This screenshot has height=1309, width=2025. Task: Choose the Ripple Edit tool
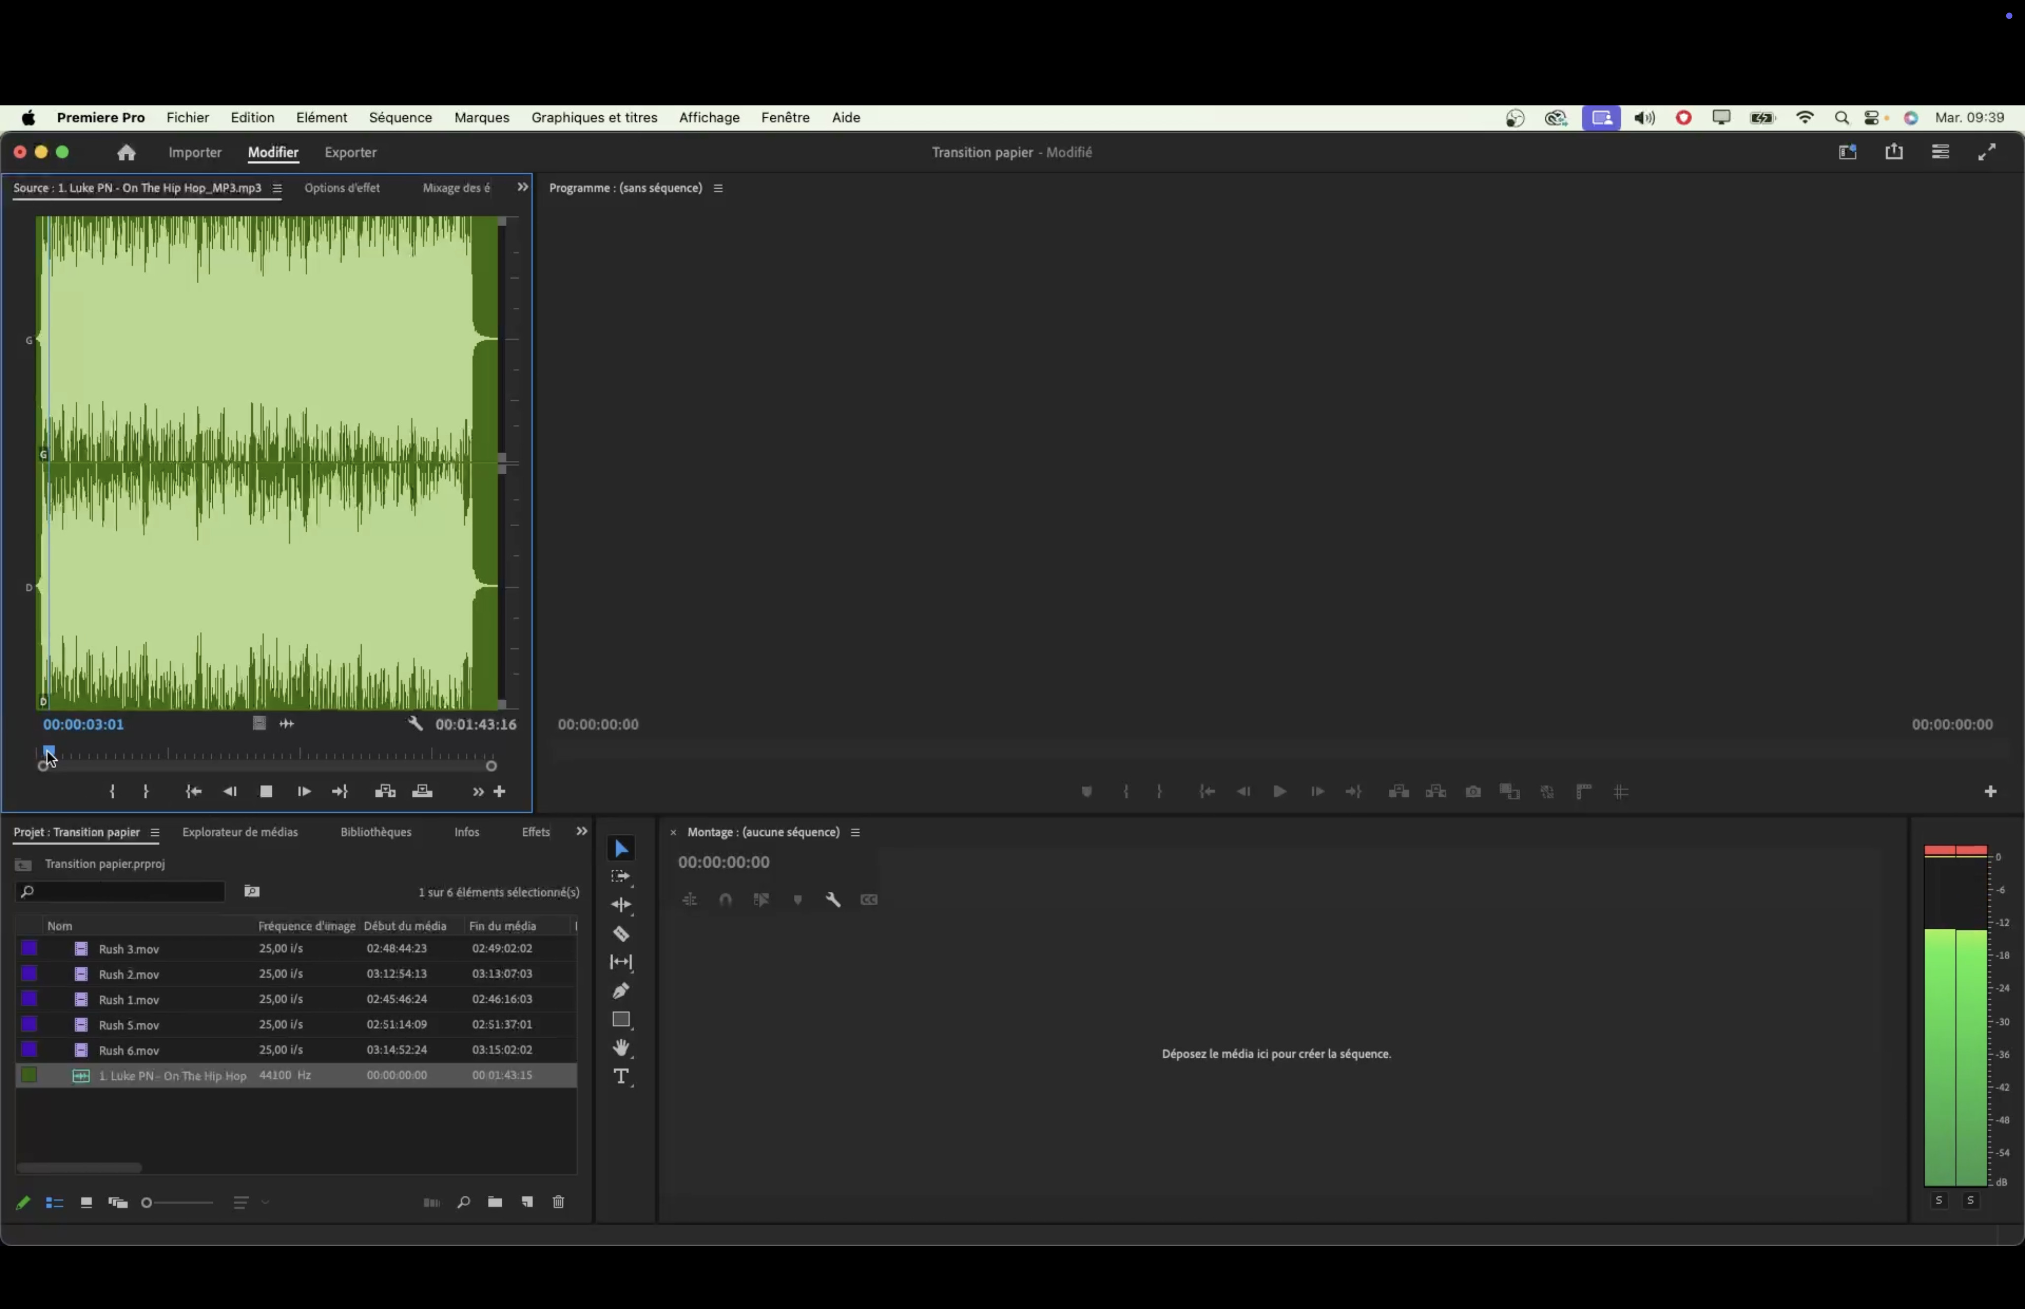(621, 905)
